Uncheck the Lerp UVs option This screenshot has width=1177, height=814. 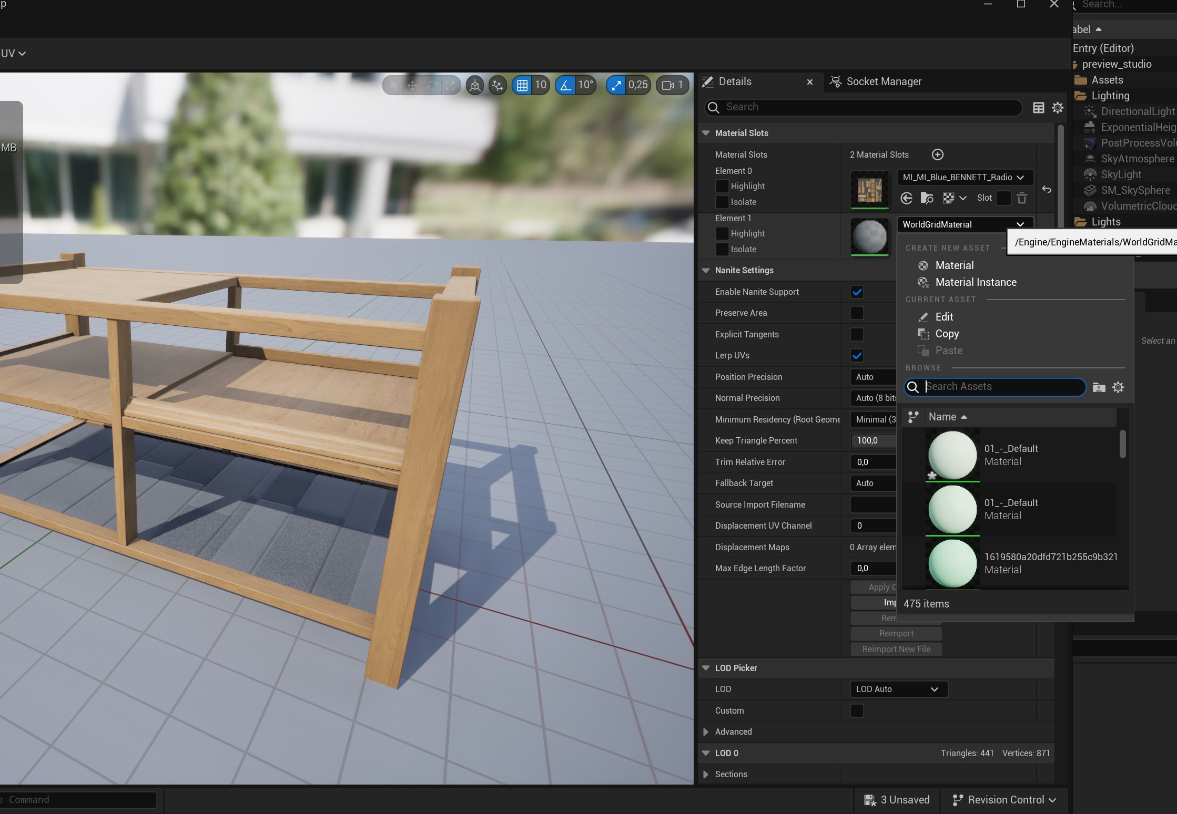pyautogui.click(x=857, y=355)
